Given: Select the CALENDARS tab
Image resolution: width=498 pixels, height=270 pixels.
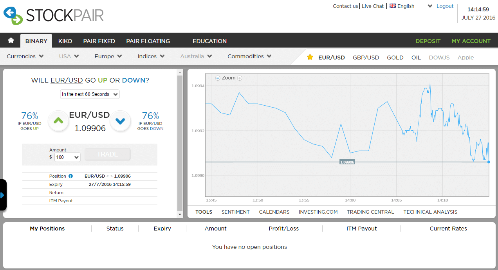Looking at the screenshot, I should point(274,212).
